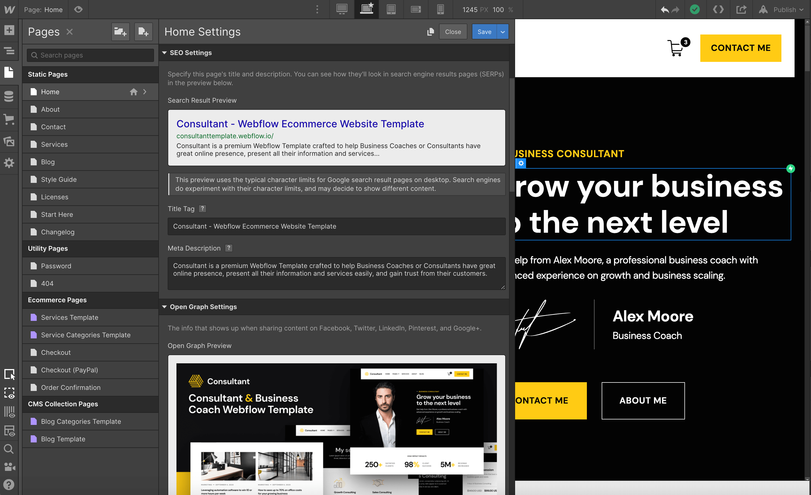Open the Ecommerce cart panel
The height and width of the screenshot is (495, 811).
(x=9, y=119)
